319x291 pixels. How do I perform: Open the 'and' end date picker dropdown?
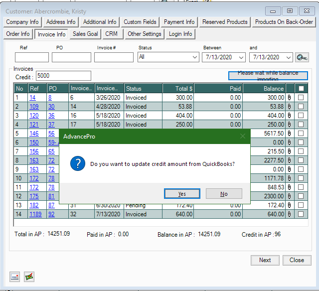[x=288, y=57]
